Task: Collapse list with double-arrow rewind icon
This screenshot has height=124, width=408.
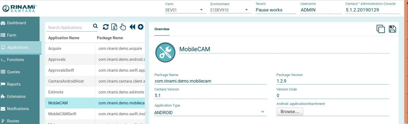Action: tap(132, 27)
